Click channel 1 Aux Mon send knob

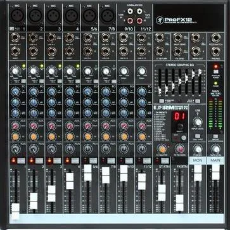click(x=15, y=126)
